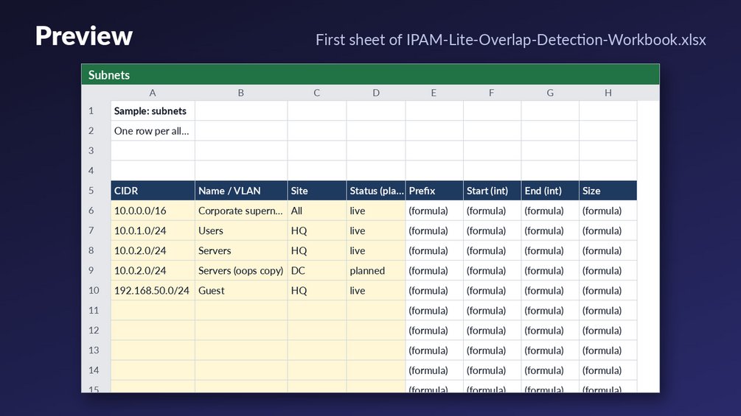741x416 pixels.
Task: Click the 'Users' name cell
Action: coord(241,230)
